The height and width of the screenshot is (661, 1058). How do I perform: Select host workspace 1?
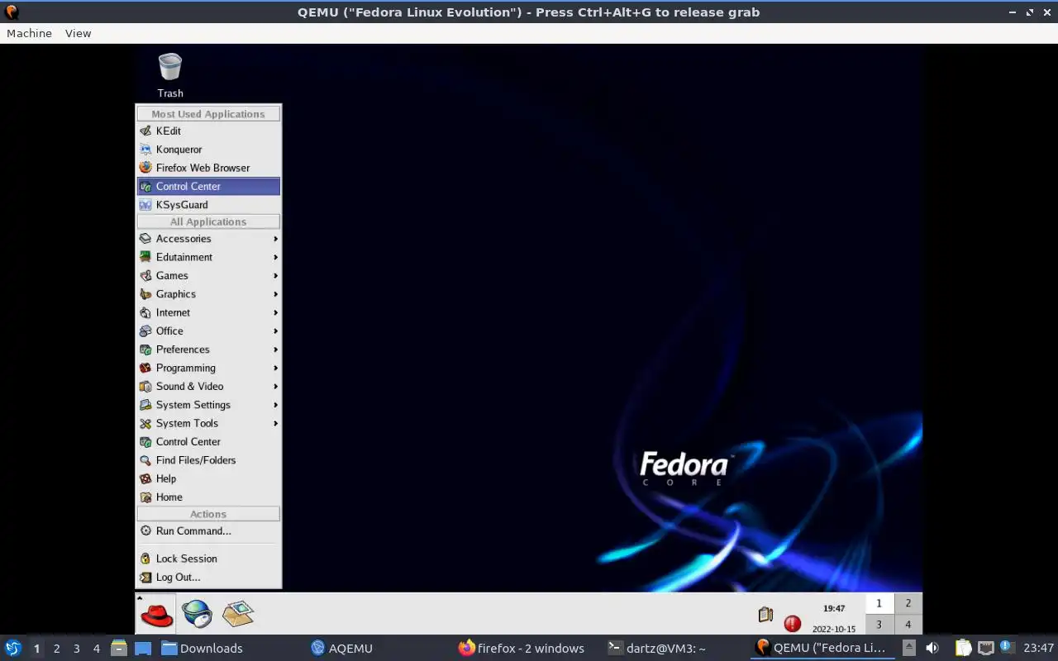[36, 649]
